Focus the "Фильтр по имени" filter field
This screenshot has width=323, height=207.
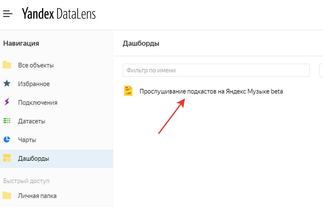click(x=216, y=70)
